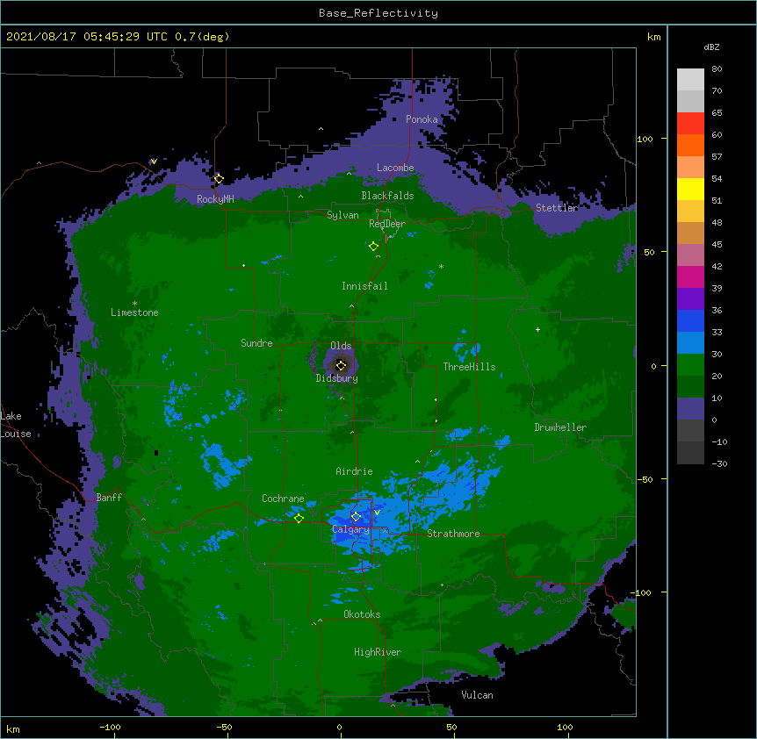Click the ThreeHills label
The width and height of the screenshot is (757, 739).
coord(469,367)
